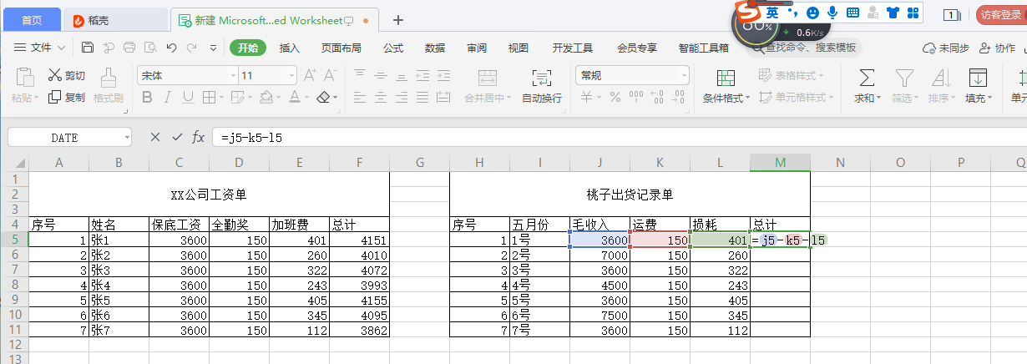The height and width of the screenshot is (364, 1027).
Task: Open the font color dropdown arrow
Action: click(x=306, y=99)
